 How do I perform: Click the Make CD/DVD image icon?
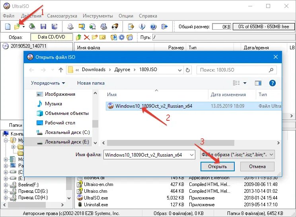[70, 27]
